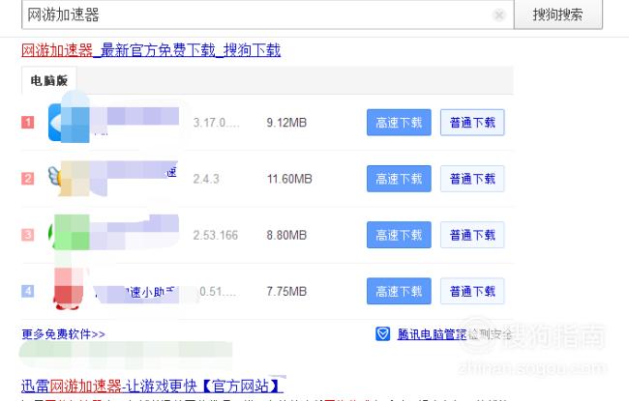This screenshot has height=401, width=629.
Task: Click 高速下载 for the 9.12MB item
Action: [399, 122]
